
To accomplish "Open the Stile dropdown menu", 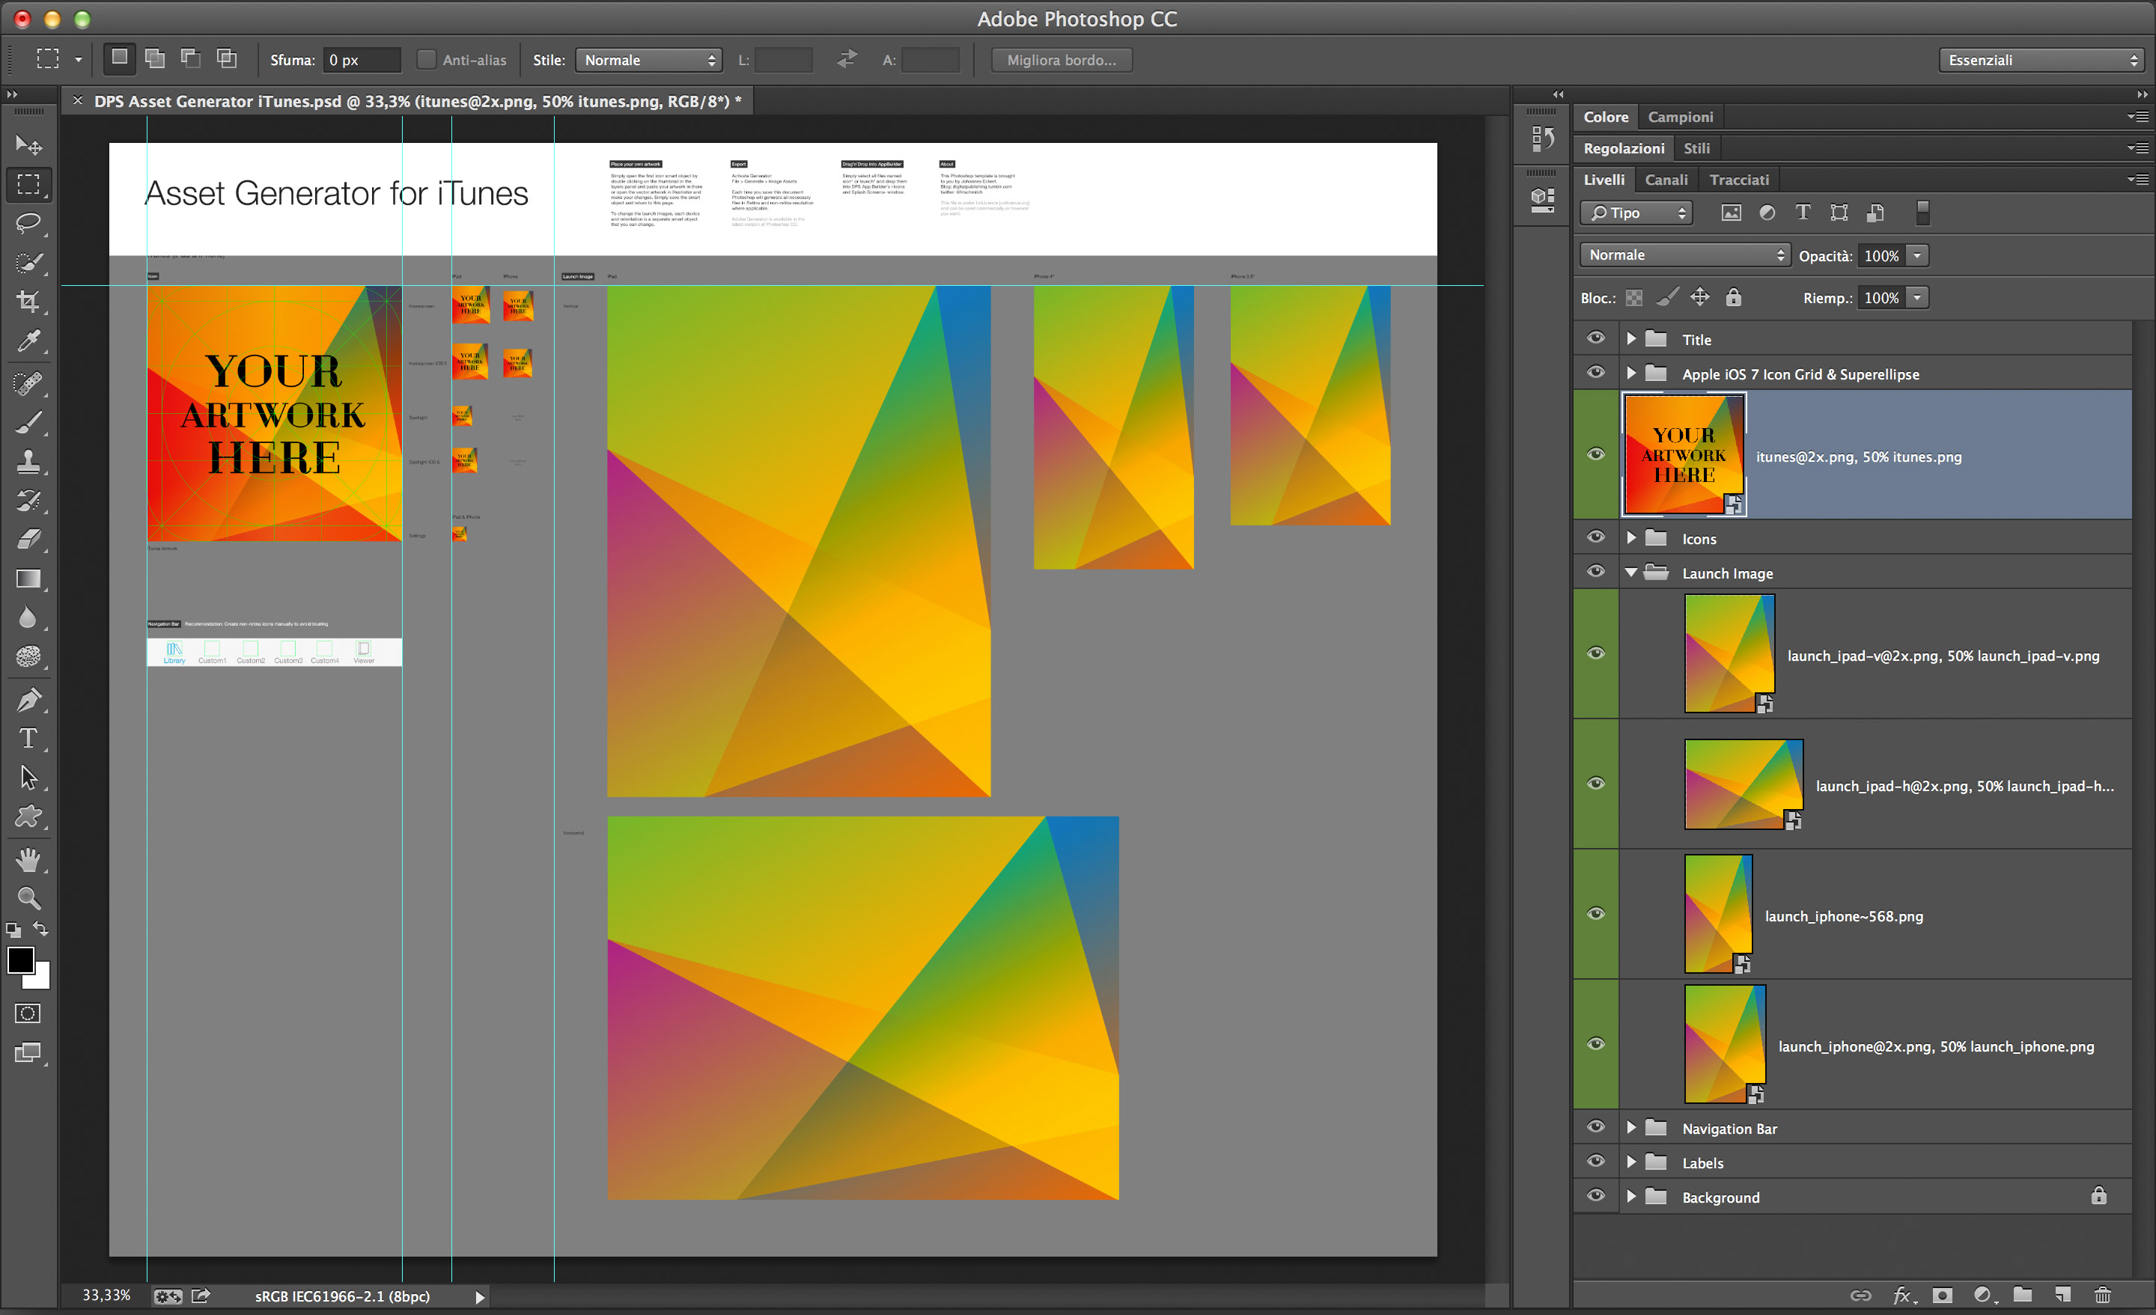I will coord(648,59).
